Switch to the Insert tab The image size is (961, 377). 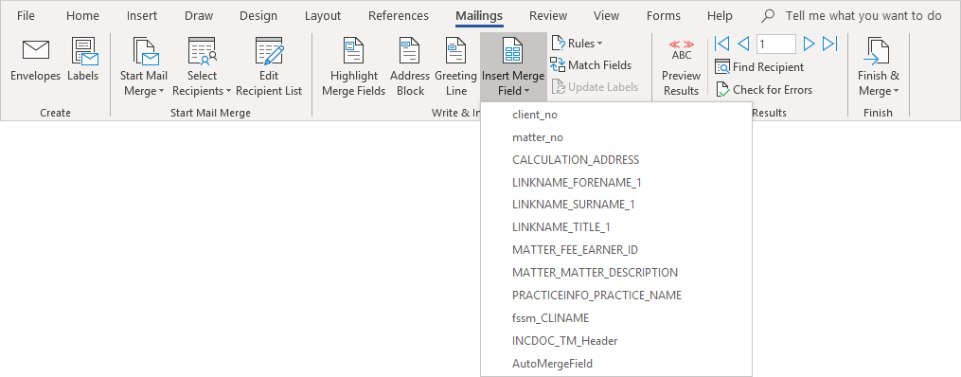(142, 16)
